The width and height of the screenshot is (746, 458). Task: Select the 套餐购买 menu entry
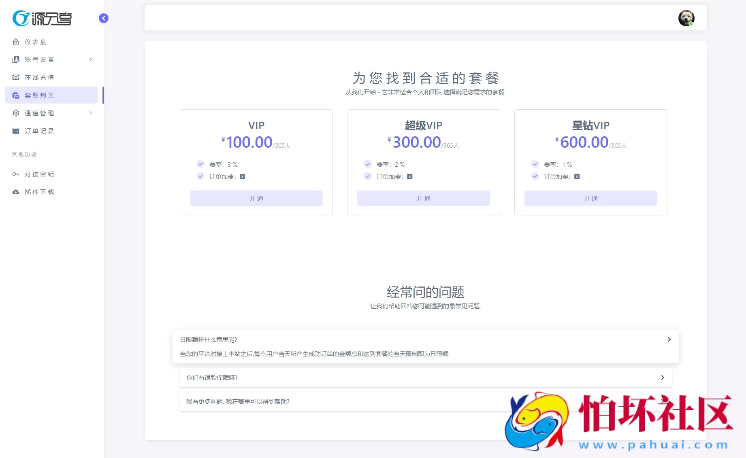38,95
